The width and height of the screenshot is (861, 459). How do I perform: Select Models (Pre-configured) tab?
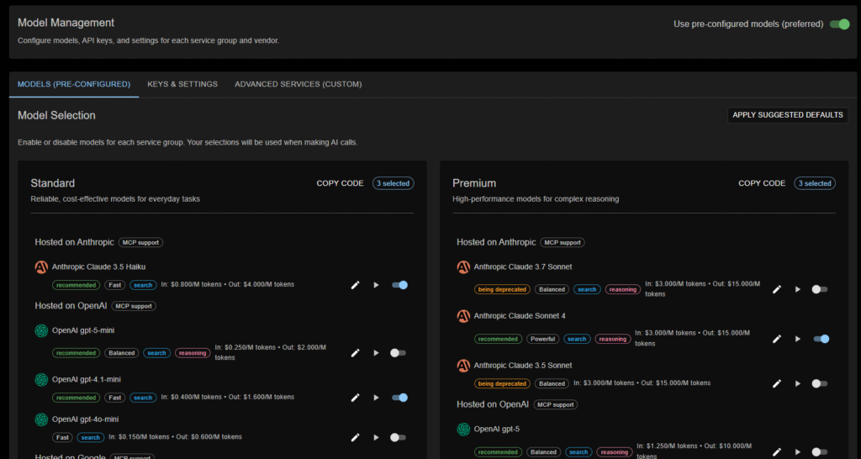coord(74,84)
